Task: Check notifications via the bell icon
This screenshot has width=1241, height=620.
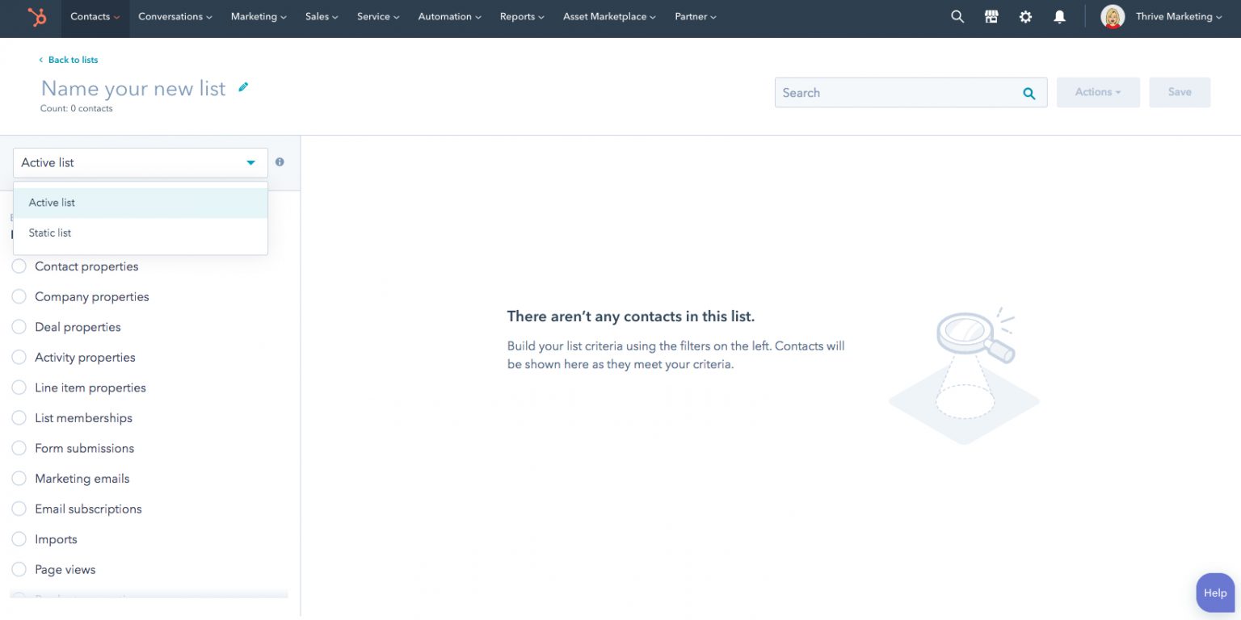Action: [x=1059, y=16]
